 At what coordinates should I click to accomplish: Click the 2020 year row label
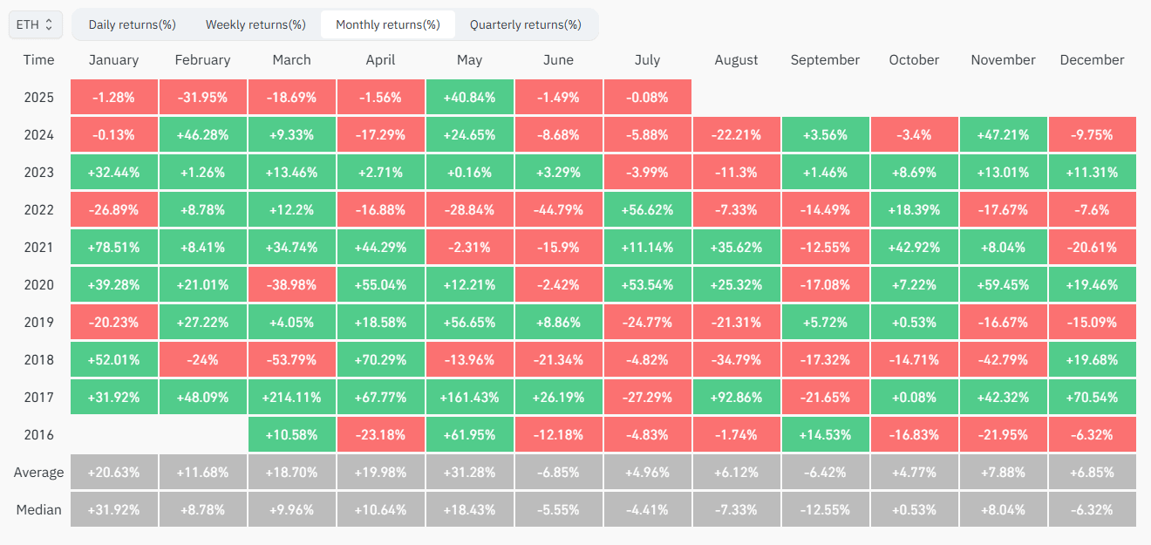(38, 284)
